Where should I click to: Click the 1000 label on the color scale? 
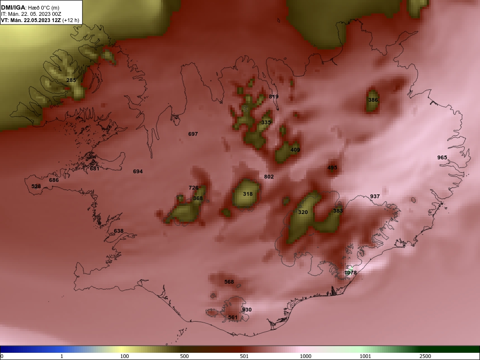click(x=305, y=356)
